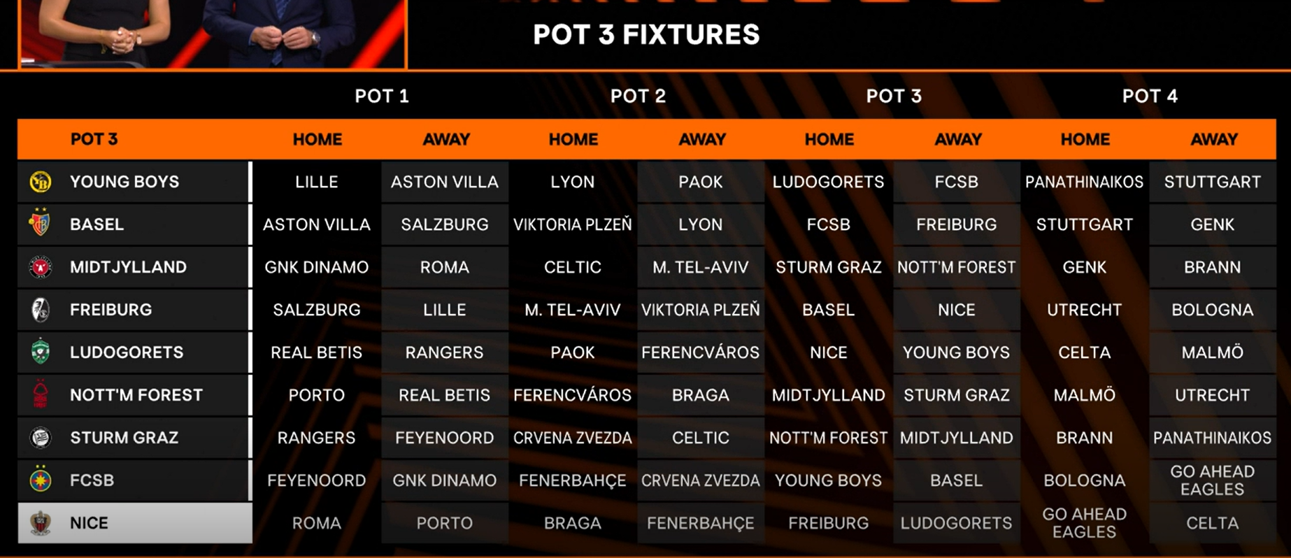This screenshot has width=1291, height=558.
Task: Select the POT 2 column heading
Action: point(638,96)
